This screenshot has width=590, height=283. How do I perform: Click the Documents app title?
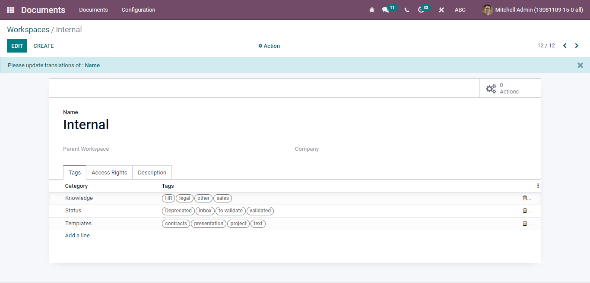click(43, 10)
